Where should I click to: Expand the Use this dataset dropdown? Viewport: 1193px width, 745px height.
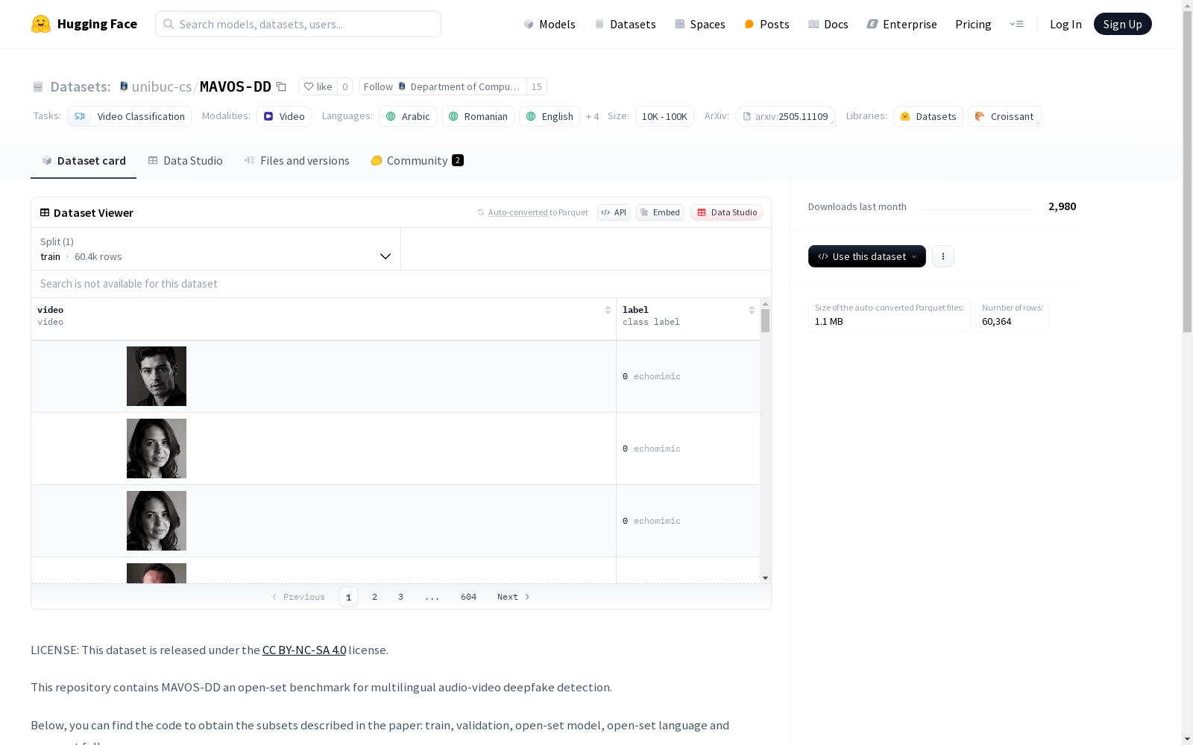[x=867, y=256]
